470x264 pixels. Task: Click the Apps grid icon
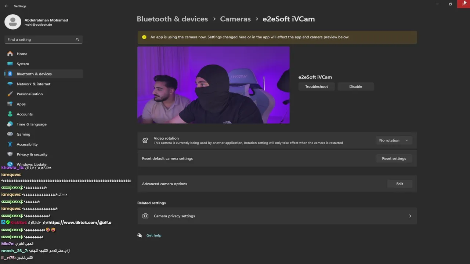pyautogui.click(x=10, y=104)
